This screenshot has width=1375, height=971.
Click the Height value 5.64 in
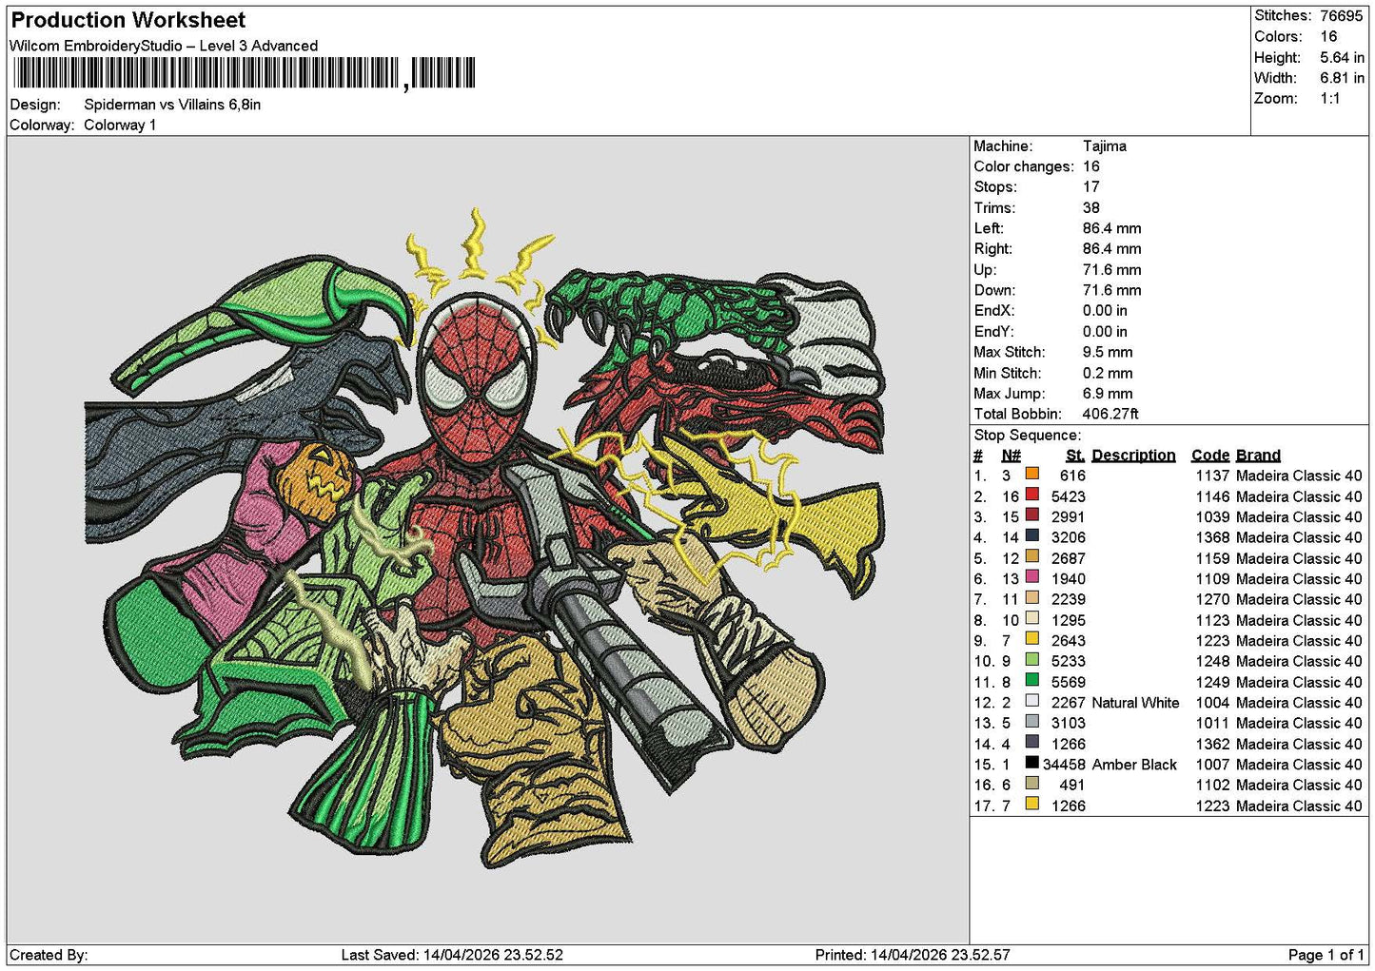point(1342,57)
